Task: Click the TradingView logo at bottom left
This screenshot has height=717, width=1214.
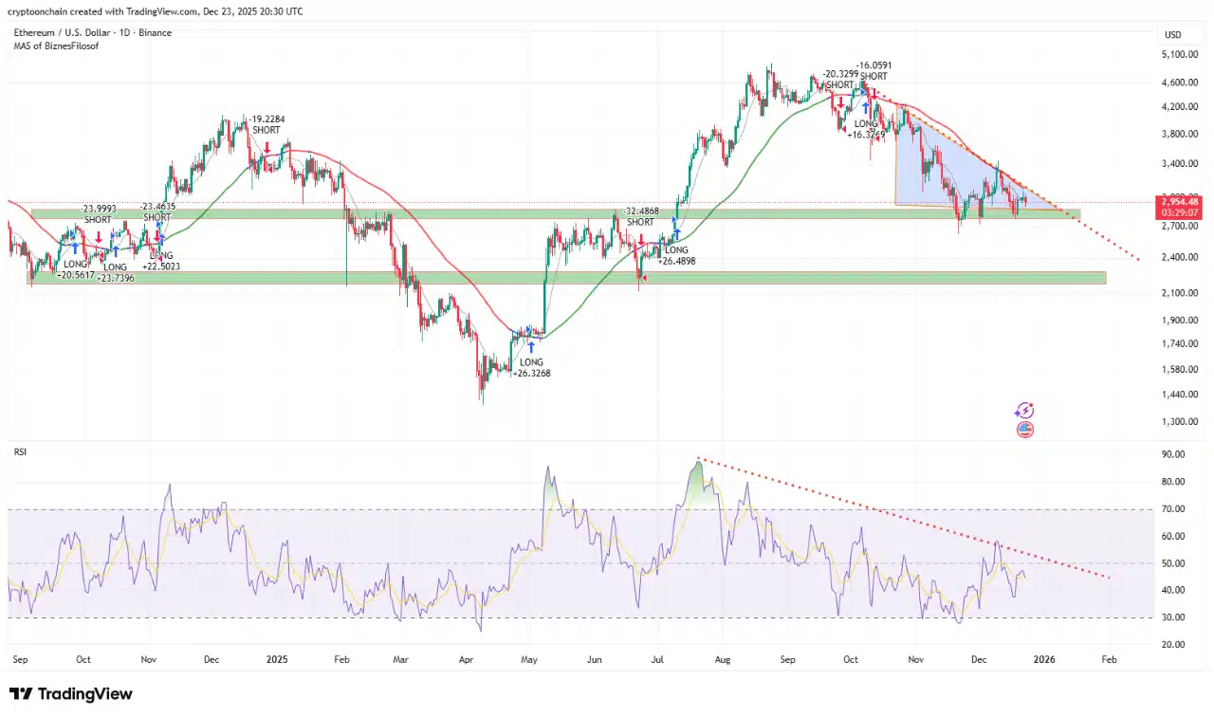Action: pyautogui.click(x=71, y=694)
